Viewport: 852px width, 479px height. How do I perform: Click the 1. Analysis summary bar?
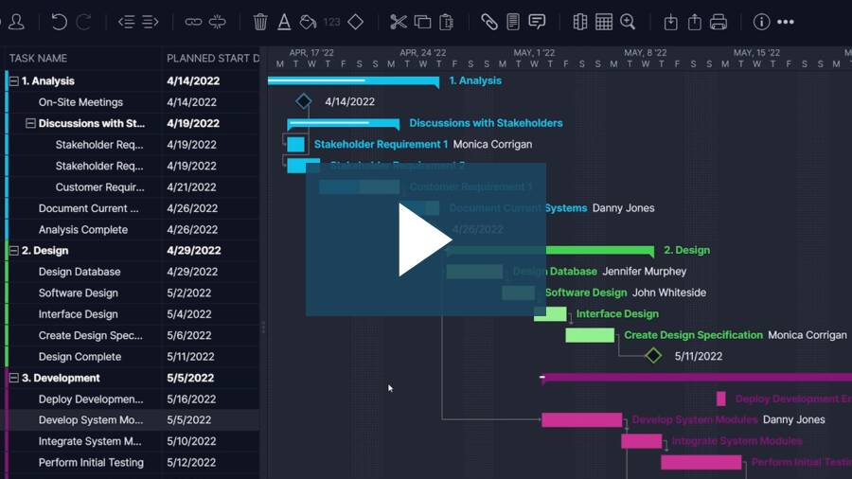[353, 81]
